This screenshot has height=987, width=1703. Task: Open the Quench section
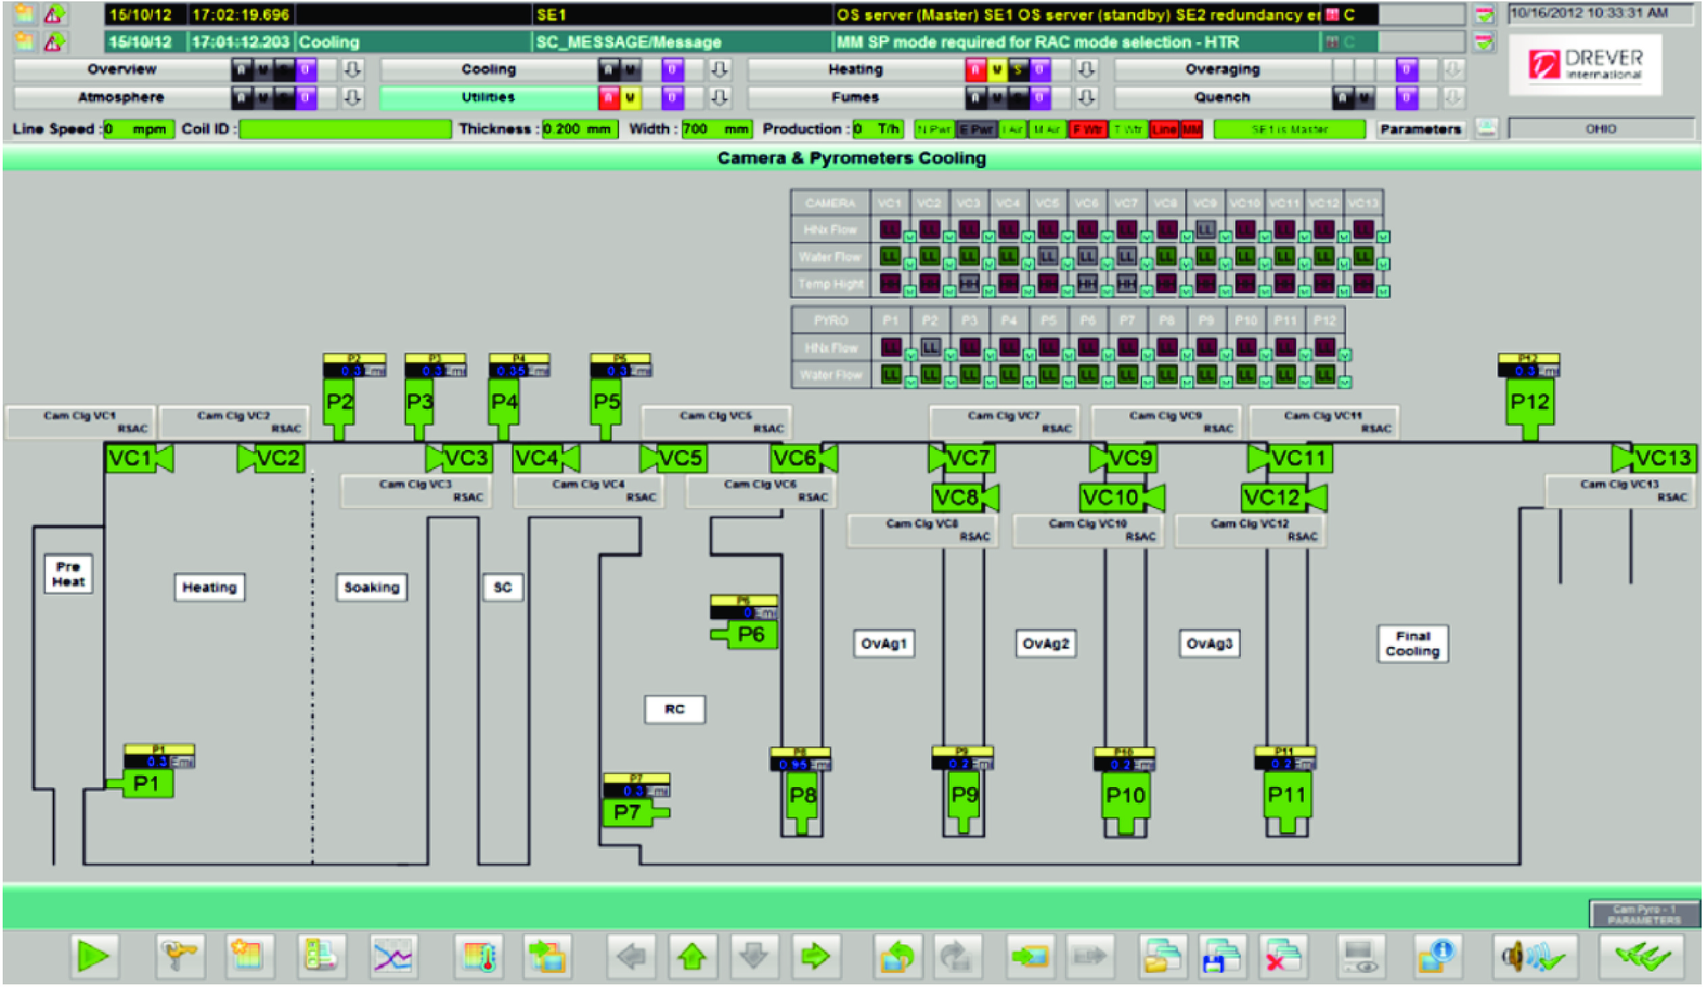point(1223,97)
